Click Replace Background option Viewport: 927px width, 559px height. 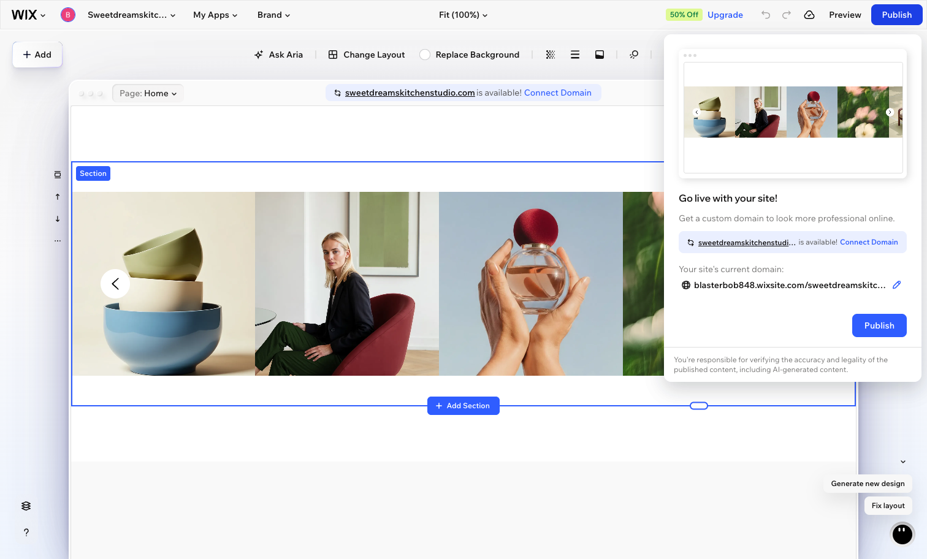pos(477,55)
